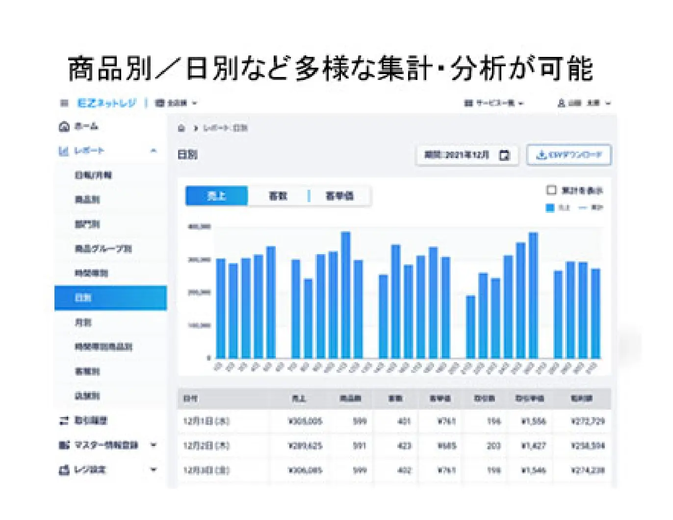Expand the レジ設定 section arrow
This screenshot has width=673, height=520.
tap(154, 469)
